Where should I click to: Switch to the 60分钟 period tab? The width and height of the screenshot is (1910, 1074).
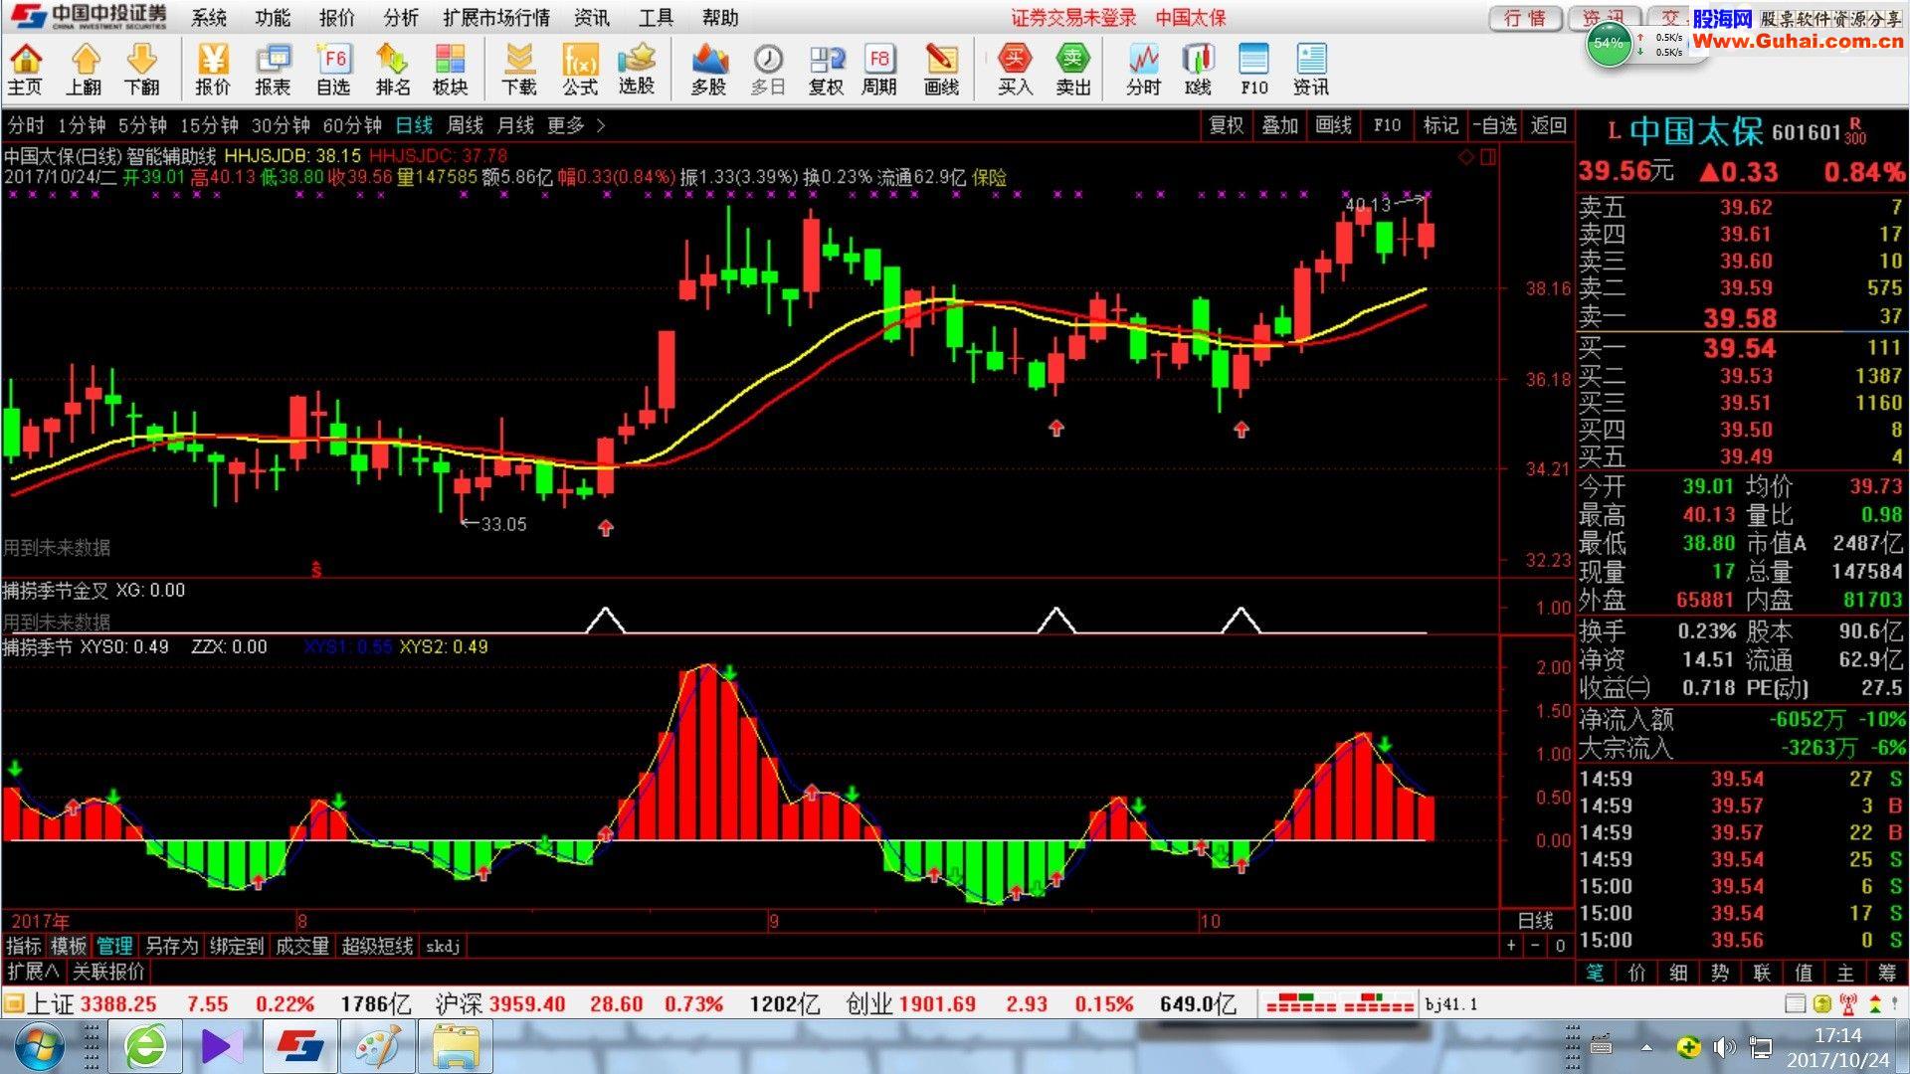[x=352, y=125]
